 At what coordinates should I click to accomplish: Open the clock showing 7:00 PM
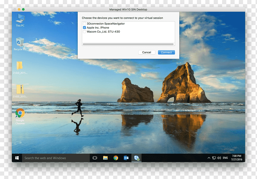[x=237, y=158]
